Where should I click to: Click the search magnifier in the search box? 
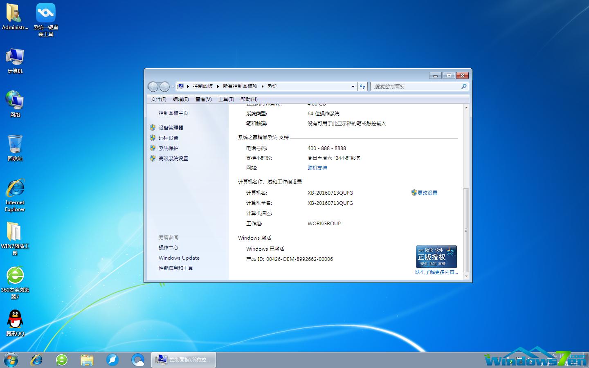464,86
